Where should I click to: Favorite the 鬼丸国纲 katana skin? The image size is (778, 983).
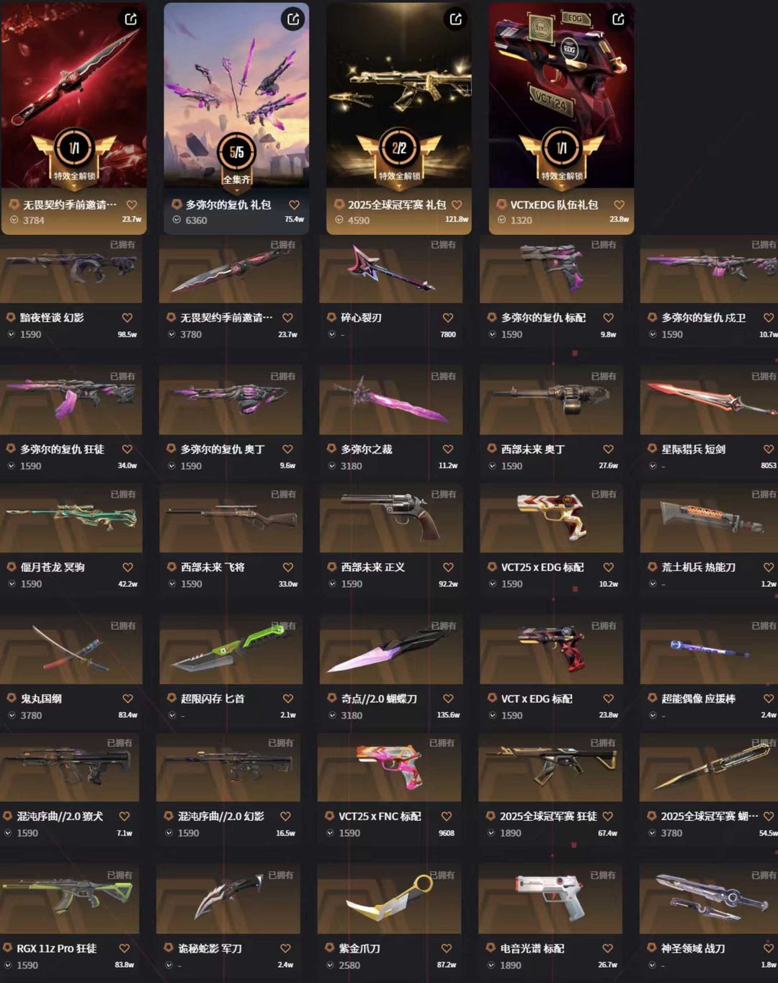[128, 699]
